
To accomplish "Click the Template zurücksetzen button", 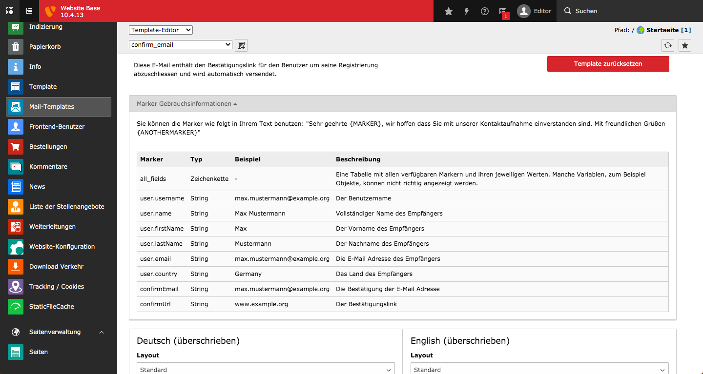I will point(608,64).
